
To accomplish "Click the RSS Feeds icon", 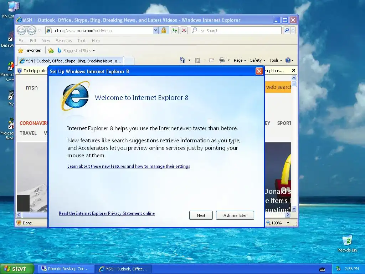I will click(197, 61).
